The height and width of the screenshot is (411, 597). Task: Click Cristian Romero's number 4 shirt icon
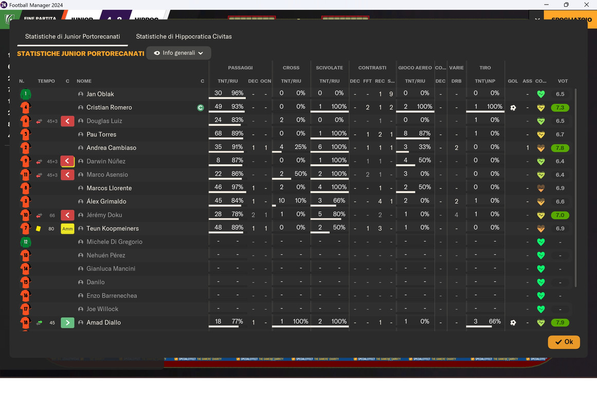point(26,107)
